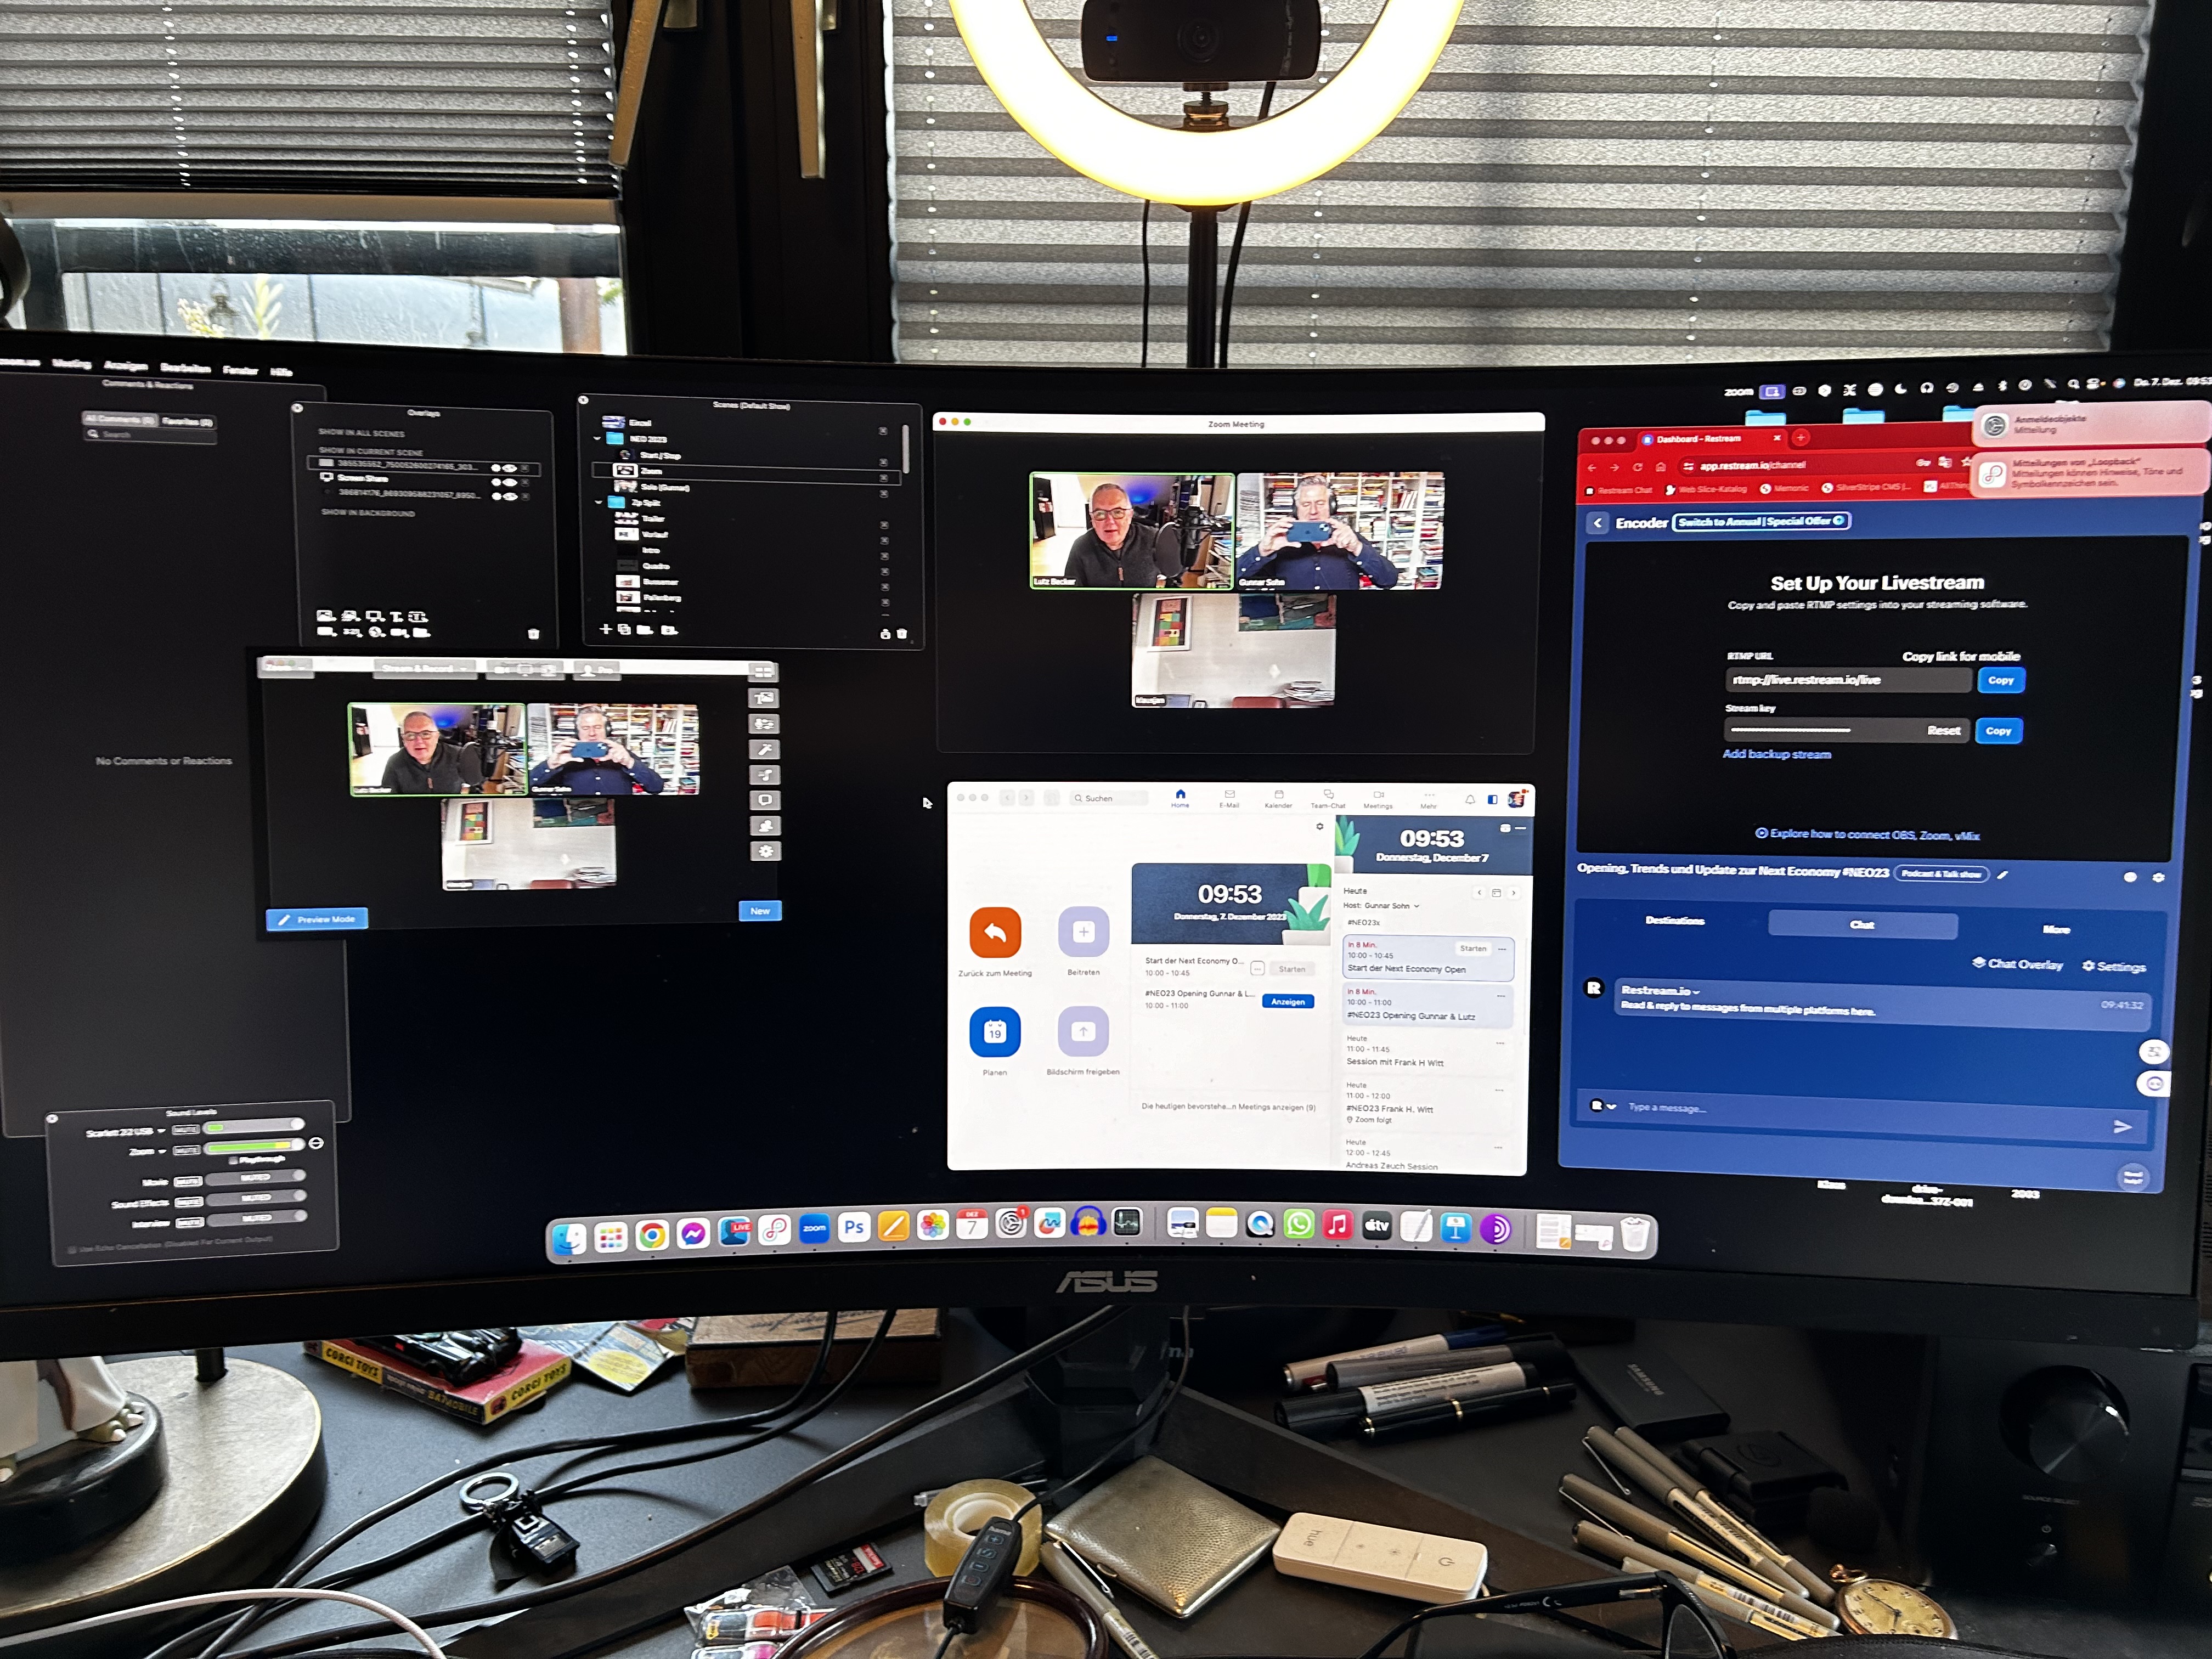Toggle Use Echo Cancellation checkbox
The width and height of the screenshot is (2212, 1659).
72,1249
